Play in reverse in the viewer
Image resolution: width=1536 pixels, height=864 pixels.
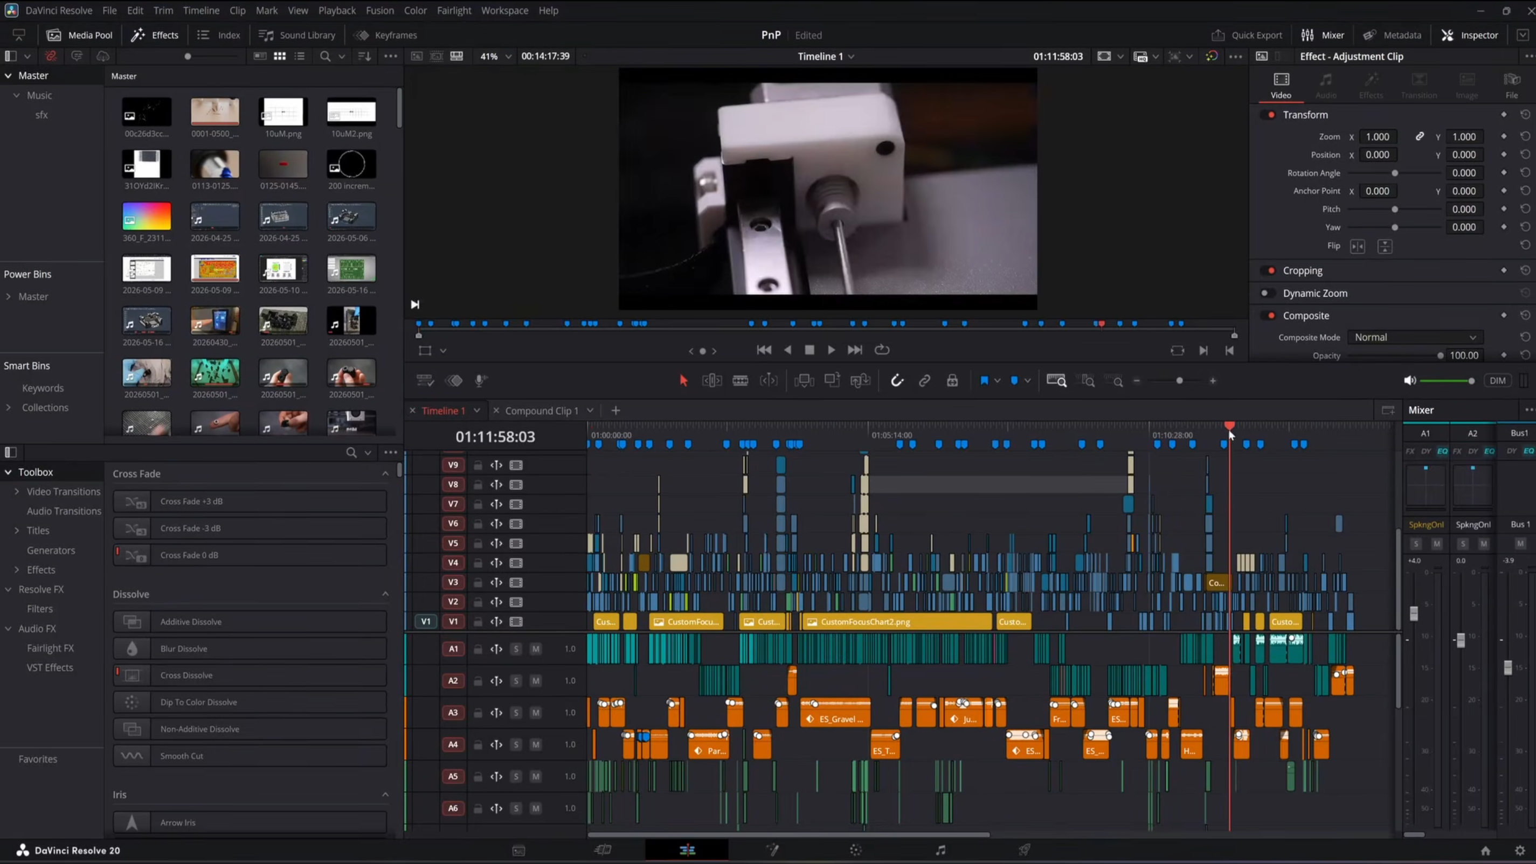click(788, 350)
